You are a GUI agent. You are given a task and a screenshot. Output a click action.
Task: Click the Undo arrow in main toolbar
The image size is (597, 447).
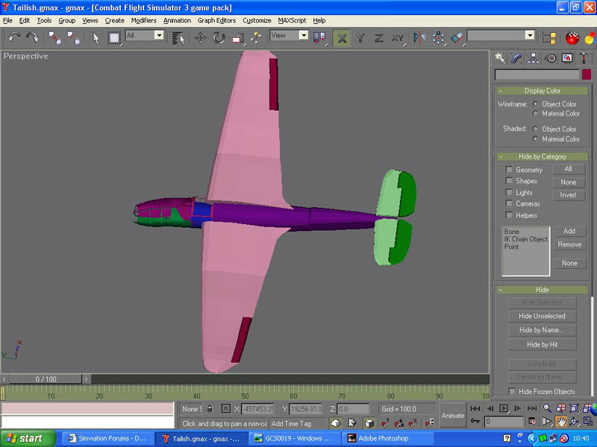tap(15, 37)
